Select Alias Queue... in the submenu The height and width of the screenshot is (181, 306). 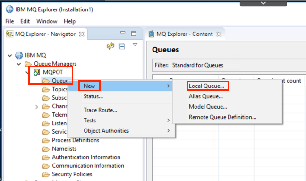tap(206, 96)
